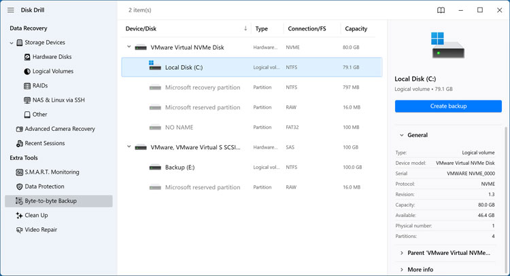Select the Backup (E:) volume

pos(252,167)
